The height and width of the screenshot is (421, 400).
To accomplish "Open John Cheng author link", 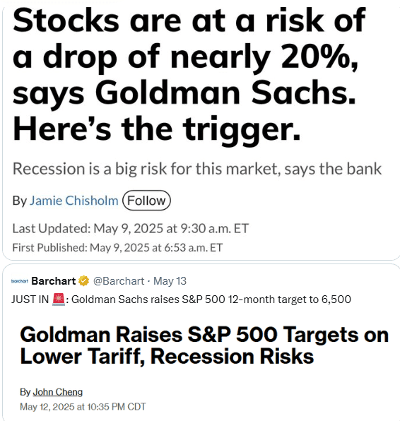I will click(57, 392).
